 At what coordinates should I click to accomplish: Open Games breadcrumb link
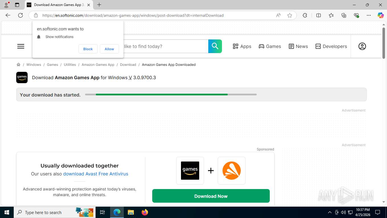click(52, 65)
